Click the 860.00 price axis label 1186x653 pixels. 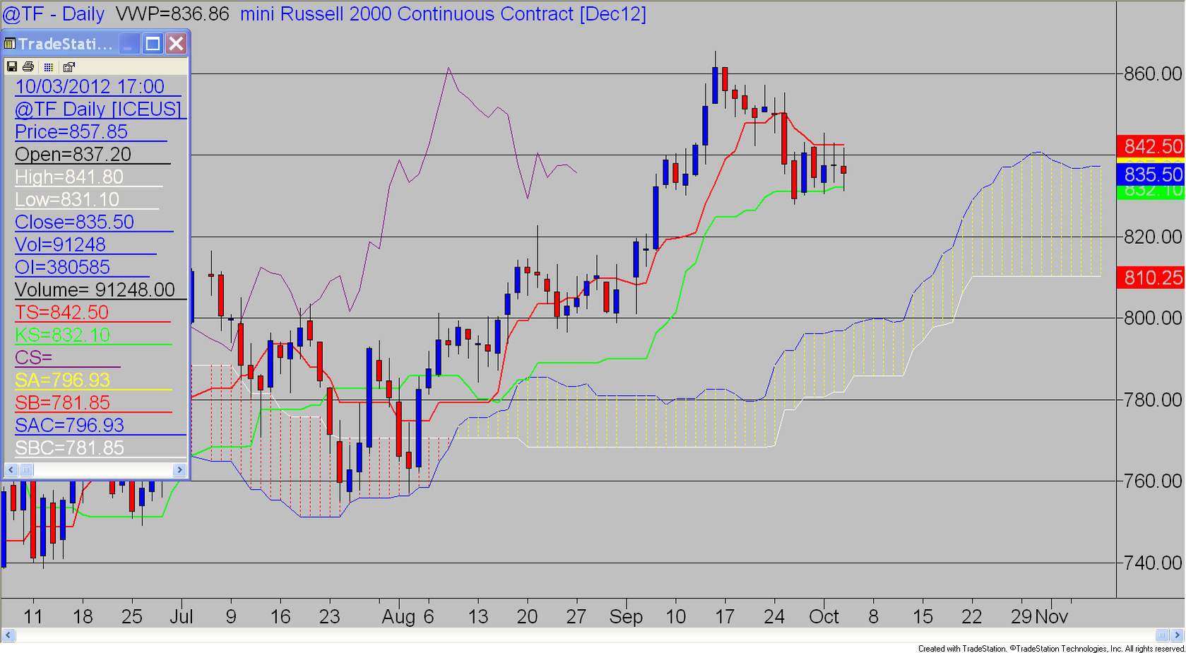tap(1154, 73)
